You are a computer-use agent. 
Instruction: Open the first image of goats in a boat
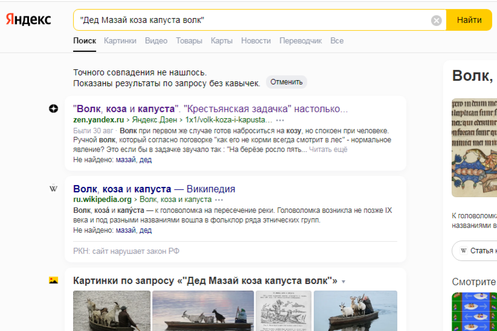click(112, 311)
